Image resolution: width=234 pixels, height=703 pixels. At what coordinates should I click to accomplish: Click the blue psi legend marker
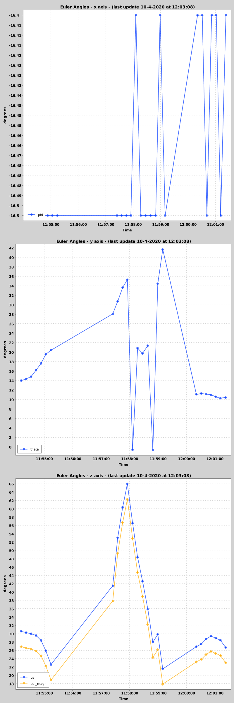24,678
